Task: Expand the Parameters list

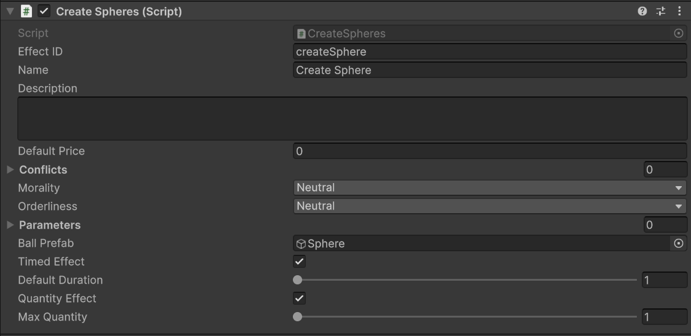Action: coord(10,225)
